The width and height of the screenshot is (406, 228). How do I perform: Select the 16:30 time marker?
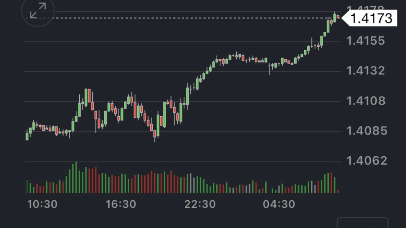[x=121, y=204]
